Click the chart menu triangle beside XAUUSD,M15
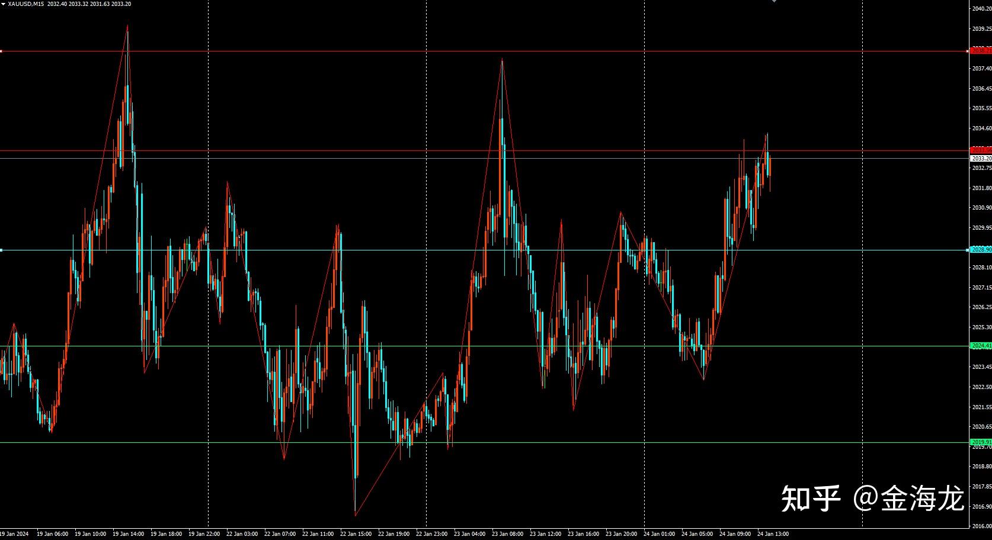The image size is (992, 540). pos(4,4)
